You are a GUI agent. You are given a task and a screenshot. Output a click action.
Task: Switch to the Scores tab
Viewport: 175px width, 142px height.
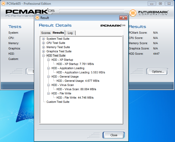46,33
